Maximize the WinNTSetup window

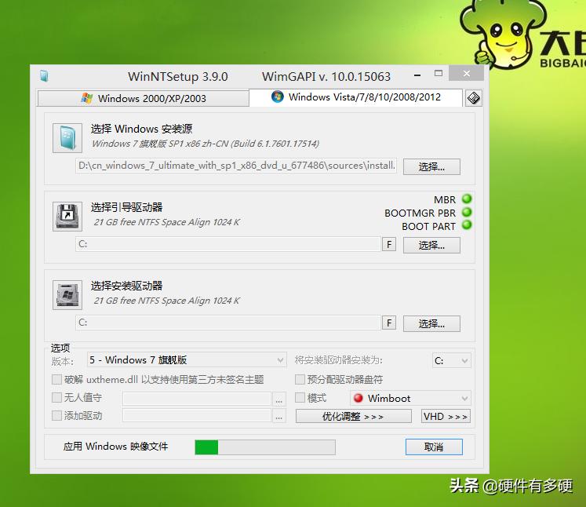point(439,73)
